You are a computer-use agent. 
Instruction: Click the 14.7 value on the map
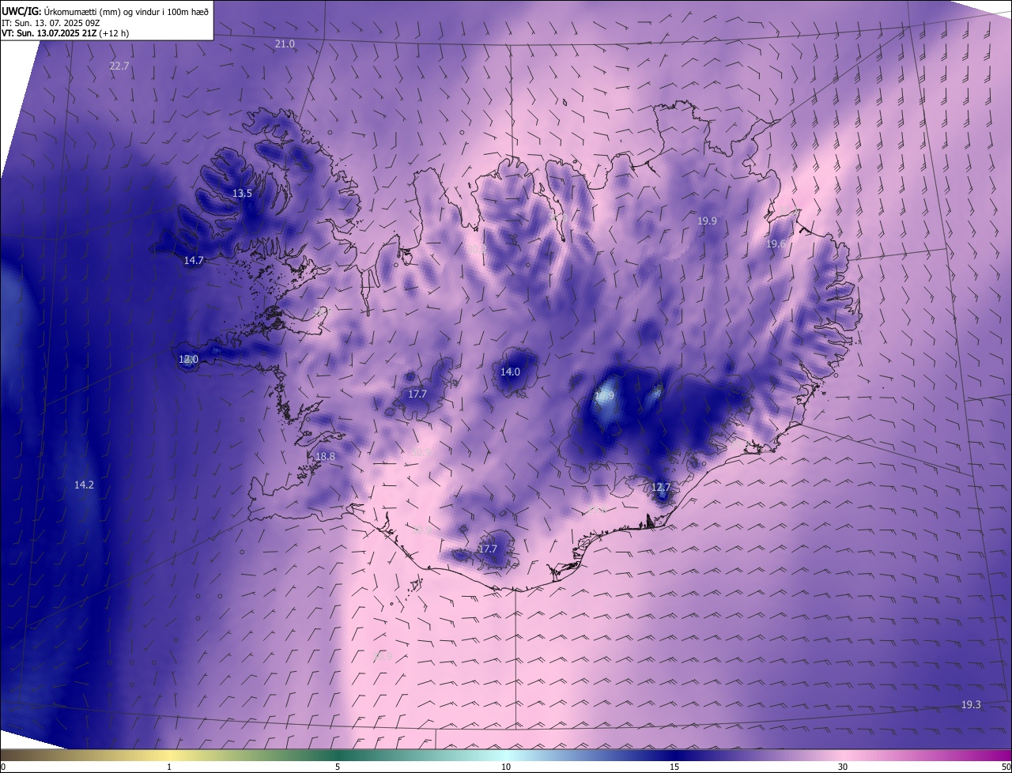coord(194,260)
